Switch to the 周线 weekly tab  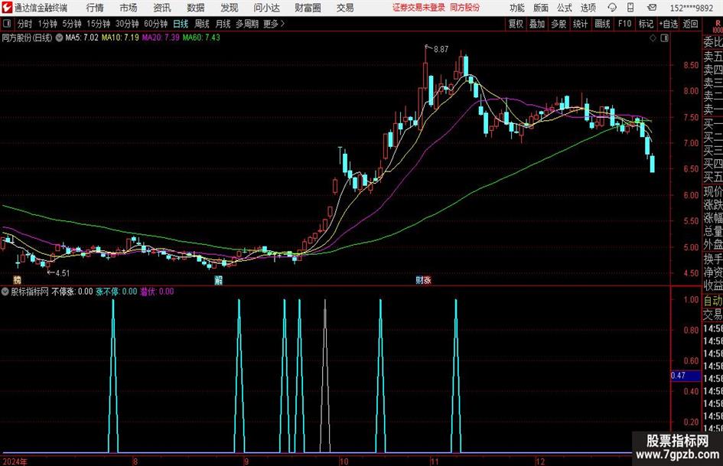pos(202,24)
